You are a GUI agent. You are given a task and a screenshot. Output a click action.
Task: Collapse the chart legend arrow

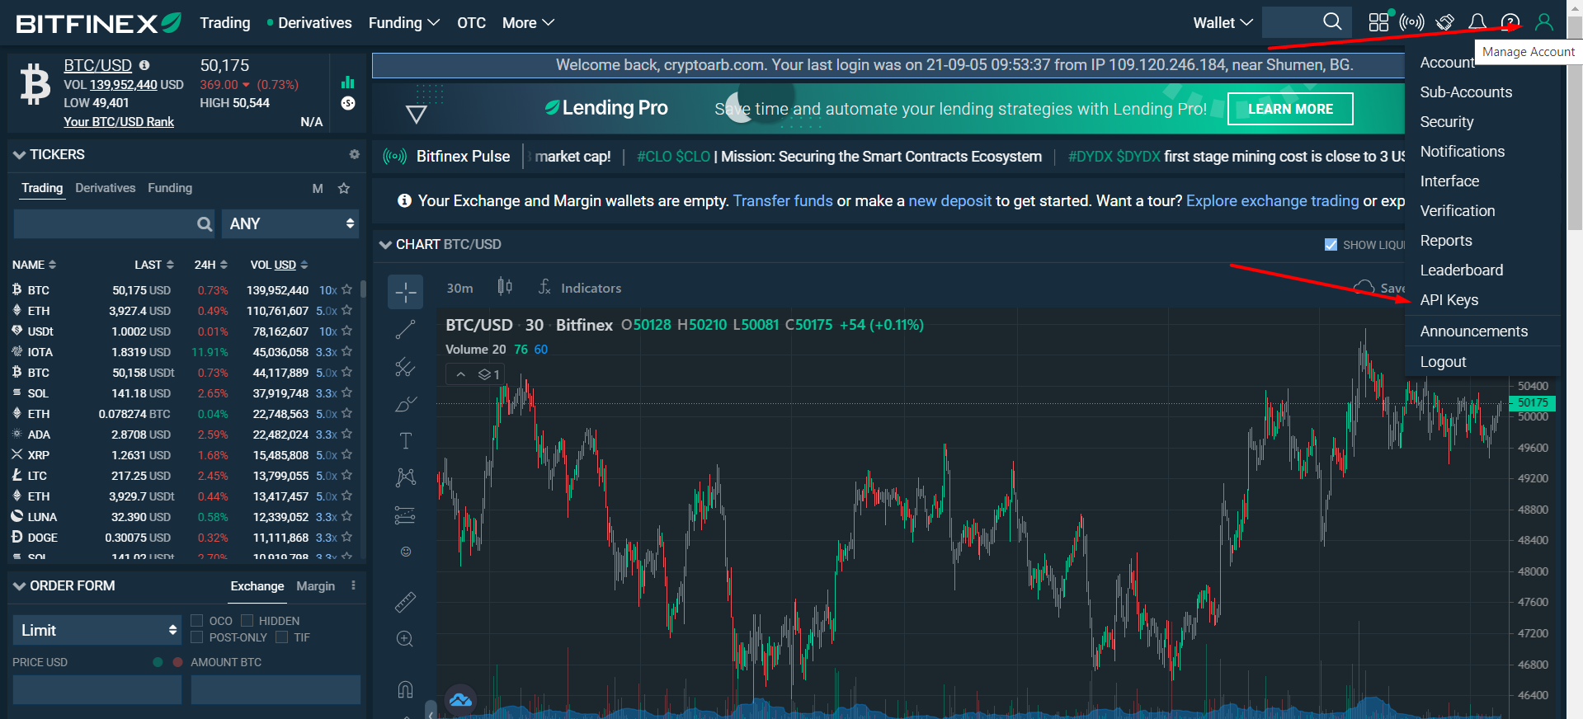(x=461, y=374)
